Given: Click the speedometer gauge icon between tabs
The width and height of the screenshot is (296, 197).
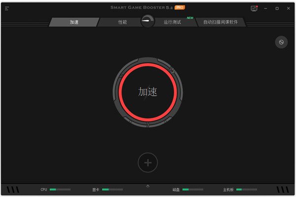Looking at the screenshot, I should coord(148,21).
